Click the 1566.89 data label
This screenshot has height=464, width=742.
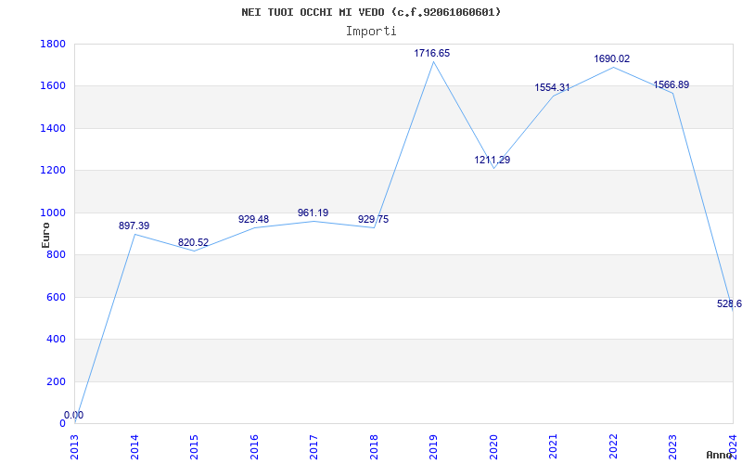[671, 84]
